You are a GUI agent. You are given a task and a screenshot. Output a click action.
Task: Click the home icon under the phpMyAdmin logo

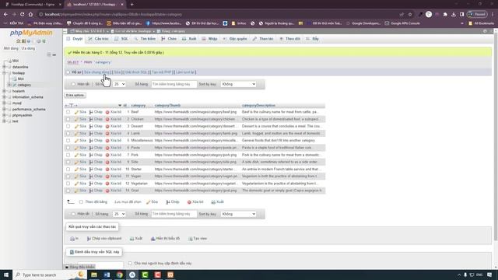[18, 41]
